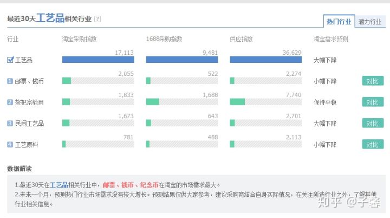Click the large blue 工艺品 title text
This screenshot has width=390, height=218.
(50, 18)
